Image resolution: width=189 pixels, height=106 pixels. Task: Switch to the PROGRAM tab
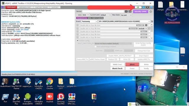click(11, 7)
